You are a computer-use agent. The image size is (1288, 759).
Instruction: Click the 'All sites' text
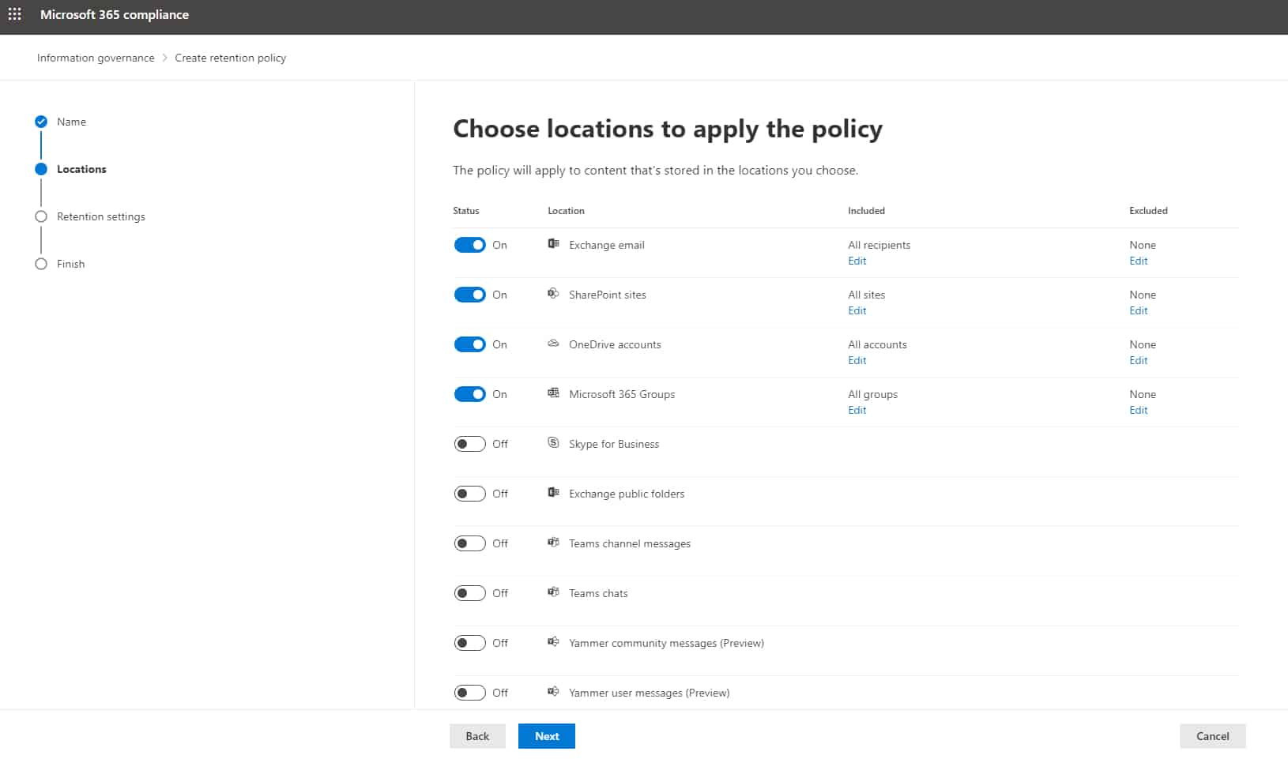click(867, 295)
